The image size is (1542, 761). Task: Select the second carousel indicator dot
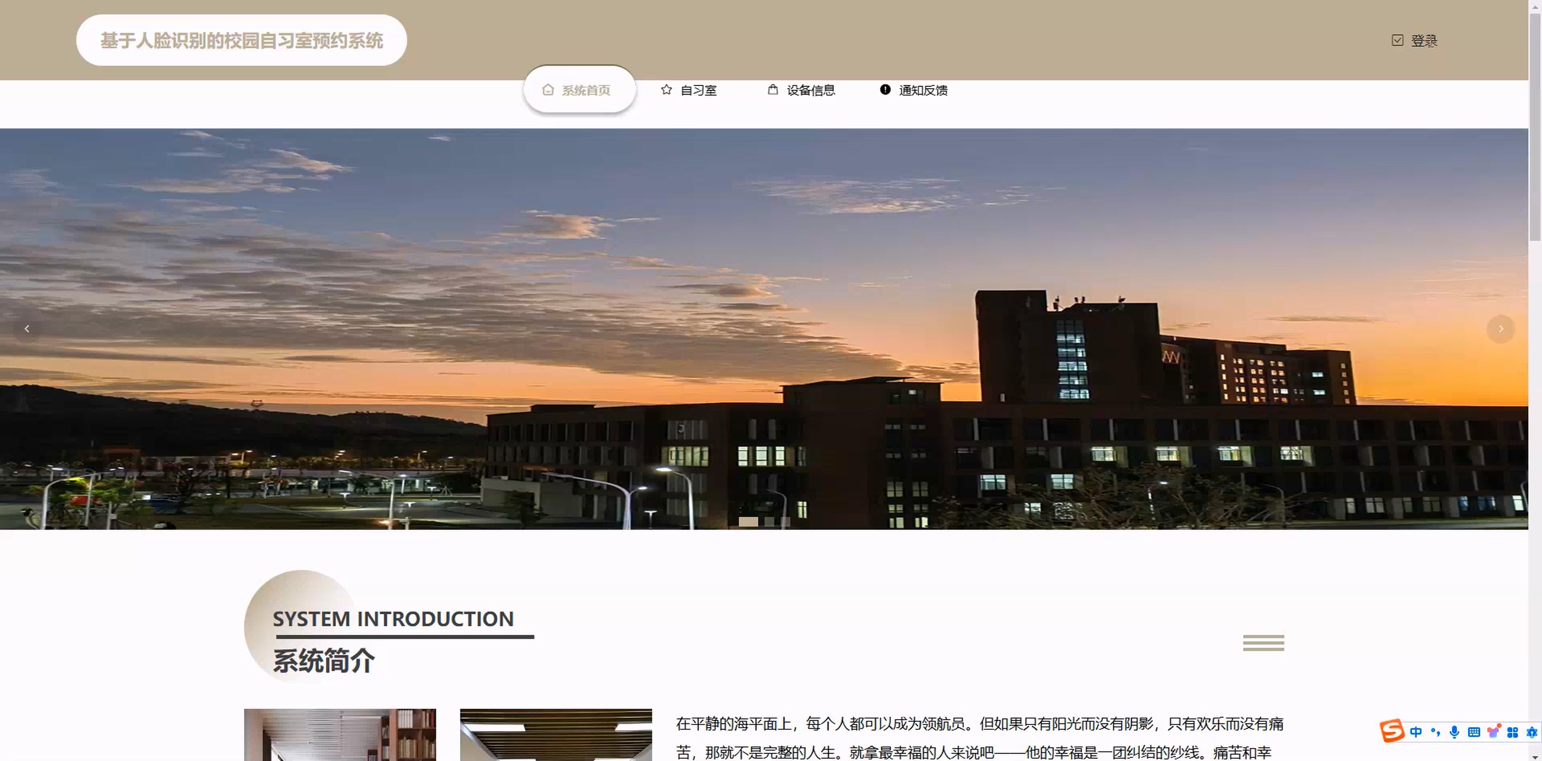pyautogui.click(x=769, y=522)
